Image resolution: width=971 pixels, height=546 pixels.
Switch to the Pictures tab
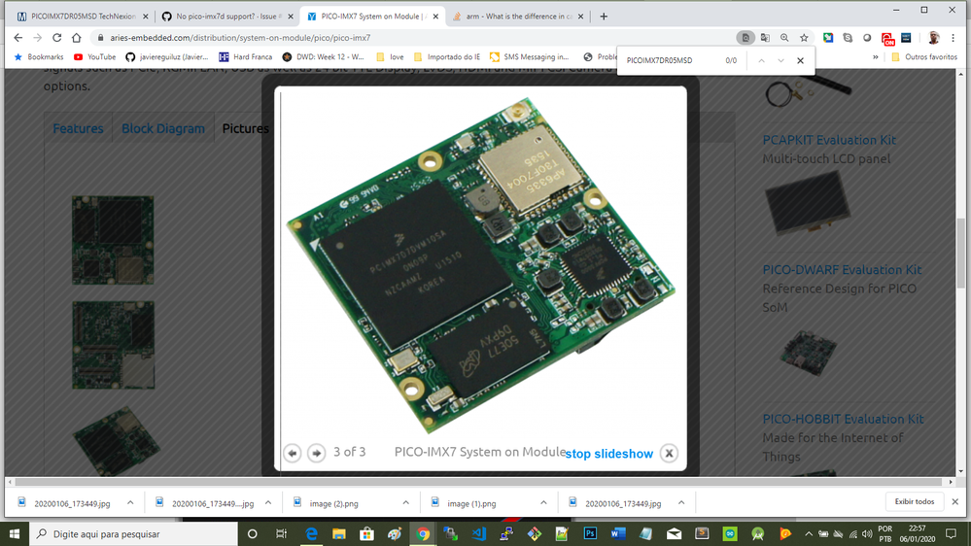pos(245,129)
